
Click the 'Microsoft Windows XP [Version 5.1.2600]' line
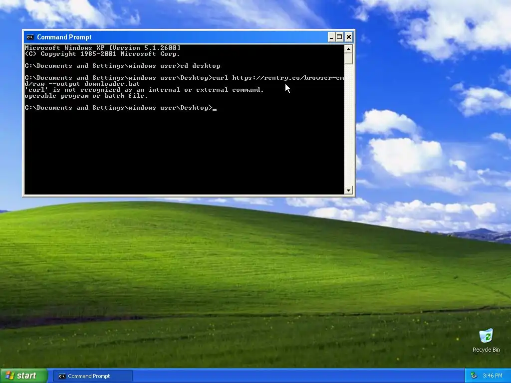click(x=103, y=48)
